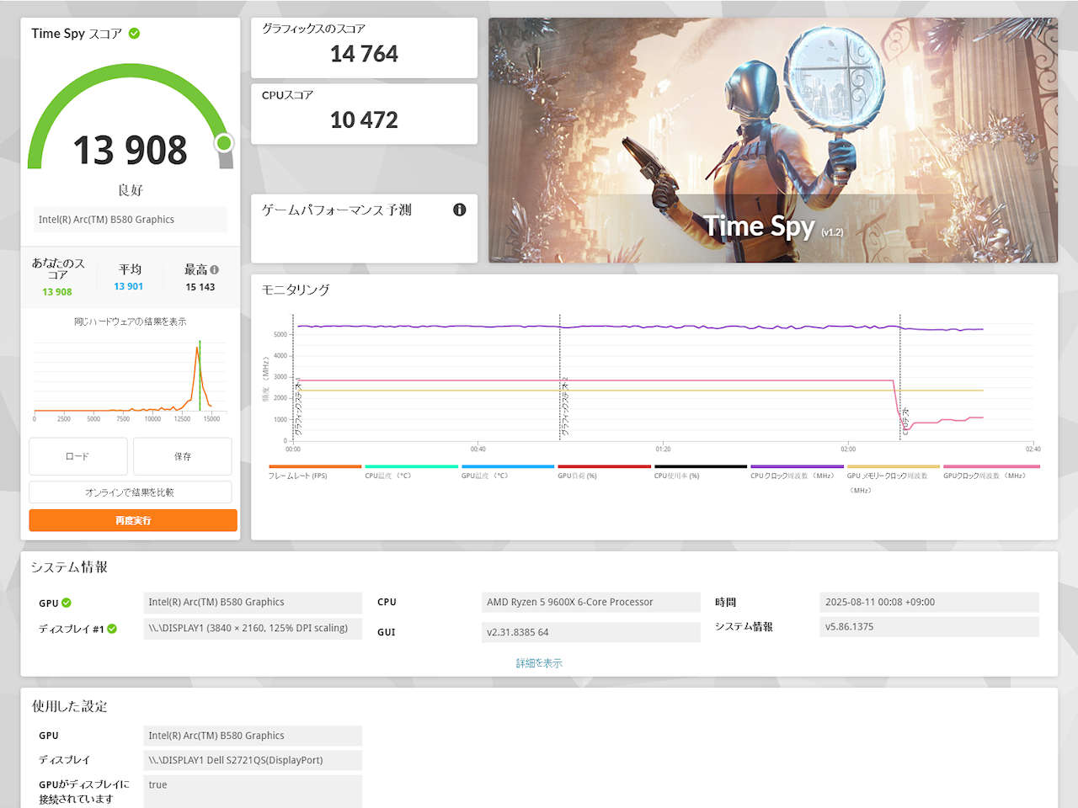Click the green あなたのスコア value 13 908
This screenshot has width=1078, height=808.
(57, 292)
